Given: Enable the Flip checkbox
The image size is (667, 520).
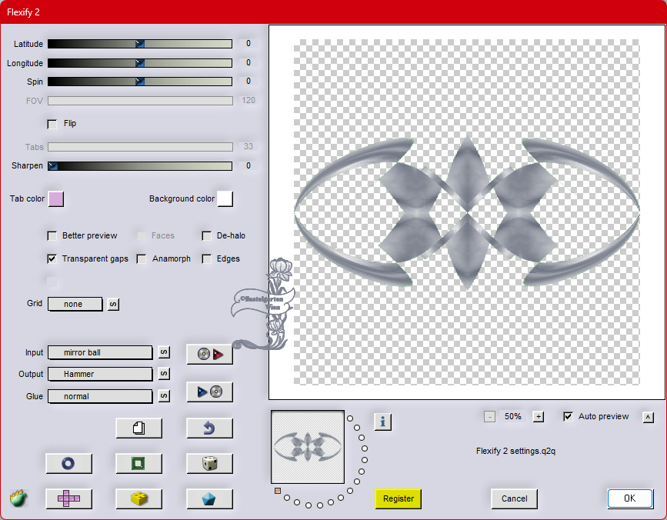Looking at the screenshot, I should (x=52, y=124).
